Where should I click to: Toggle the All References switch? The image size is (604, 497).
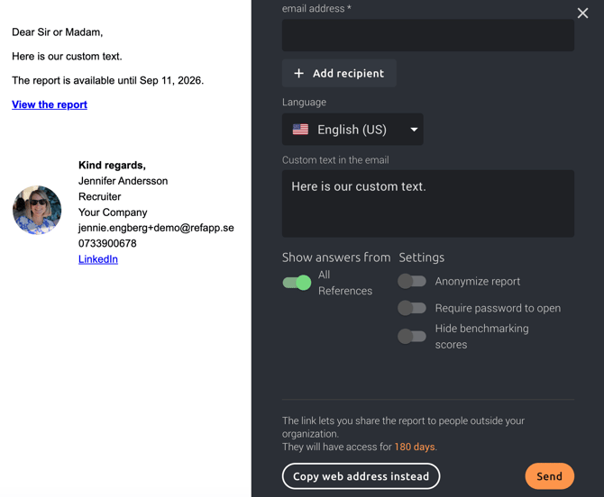297,283
